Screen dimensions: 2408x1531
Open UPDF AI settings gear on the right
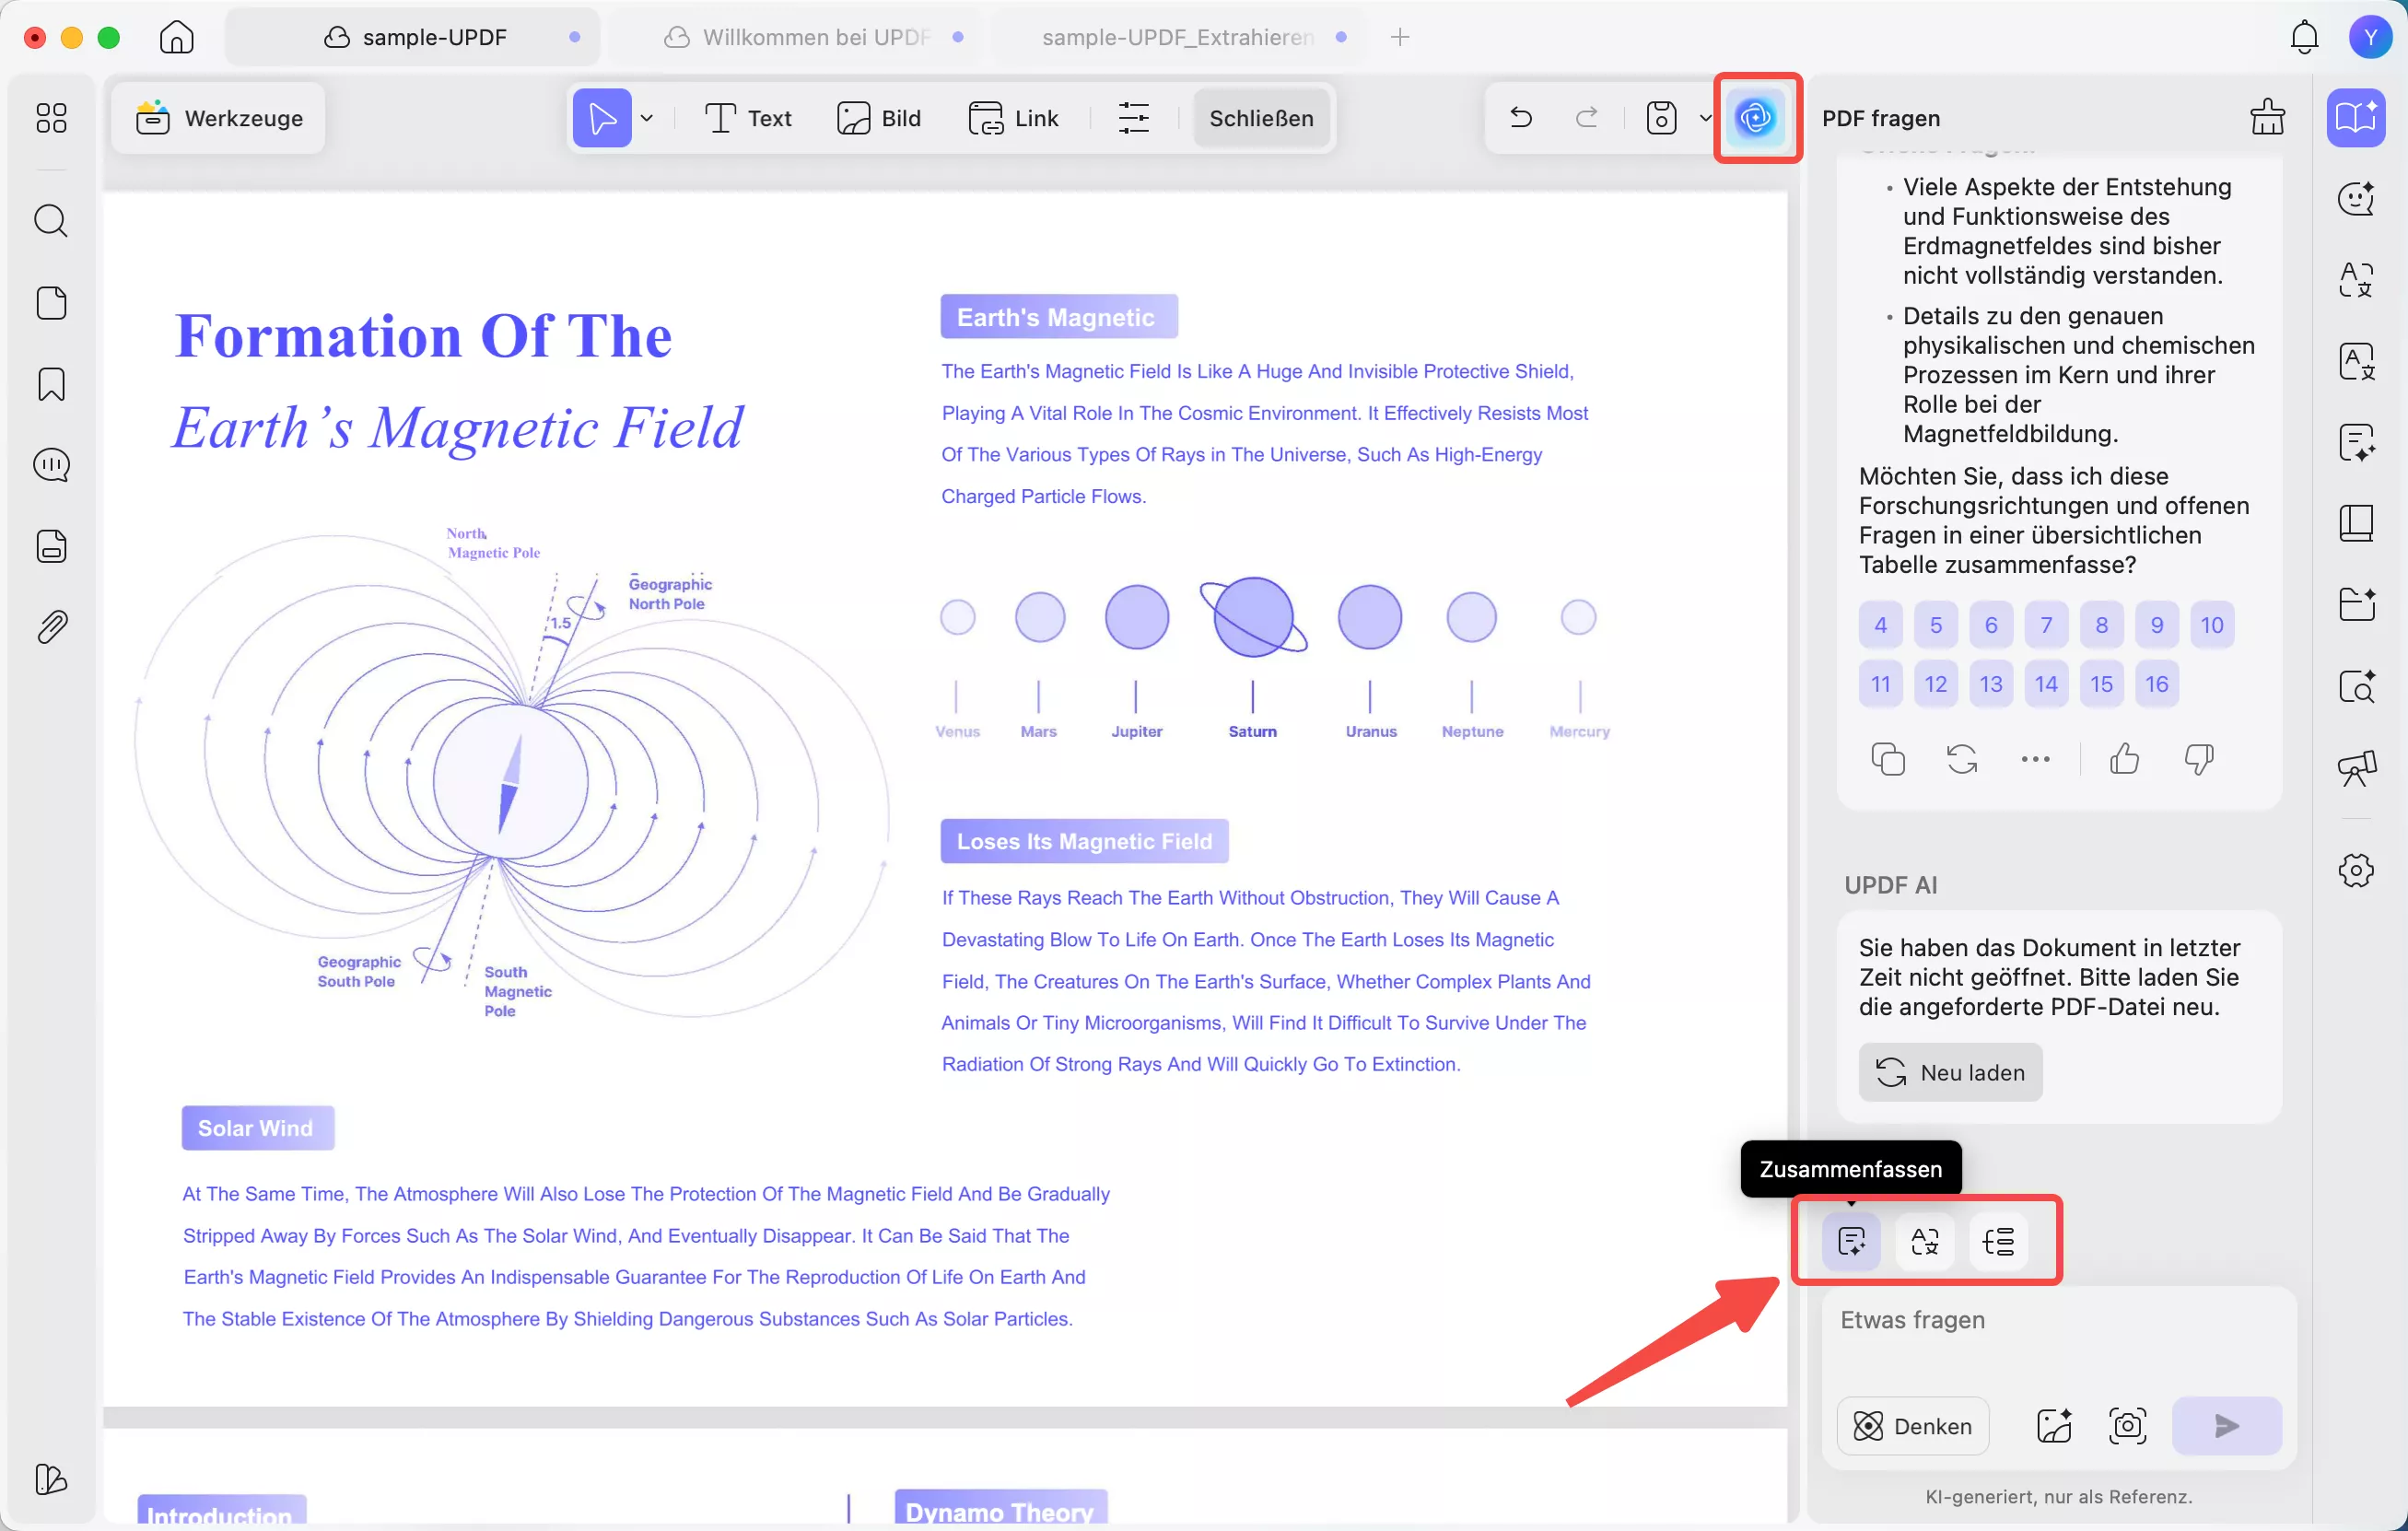2357,871
